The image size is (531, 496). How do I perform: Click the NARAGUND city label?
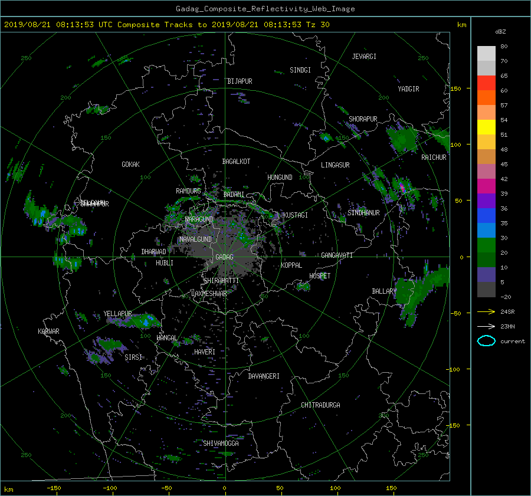click(199, 219)
